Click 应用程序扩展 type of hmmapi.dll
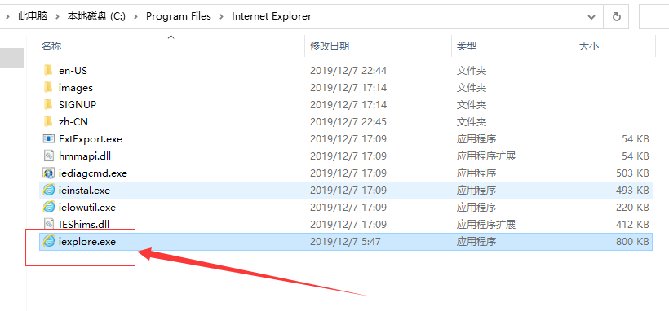 [x=486, y=156]
